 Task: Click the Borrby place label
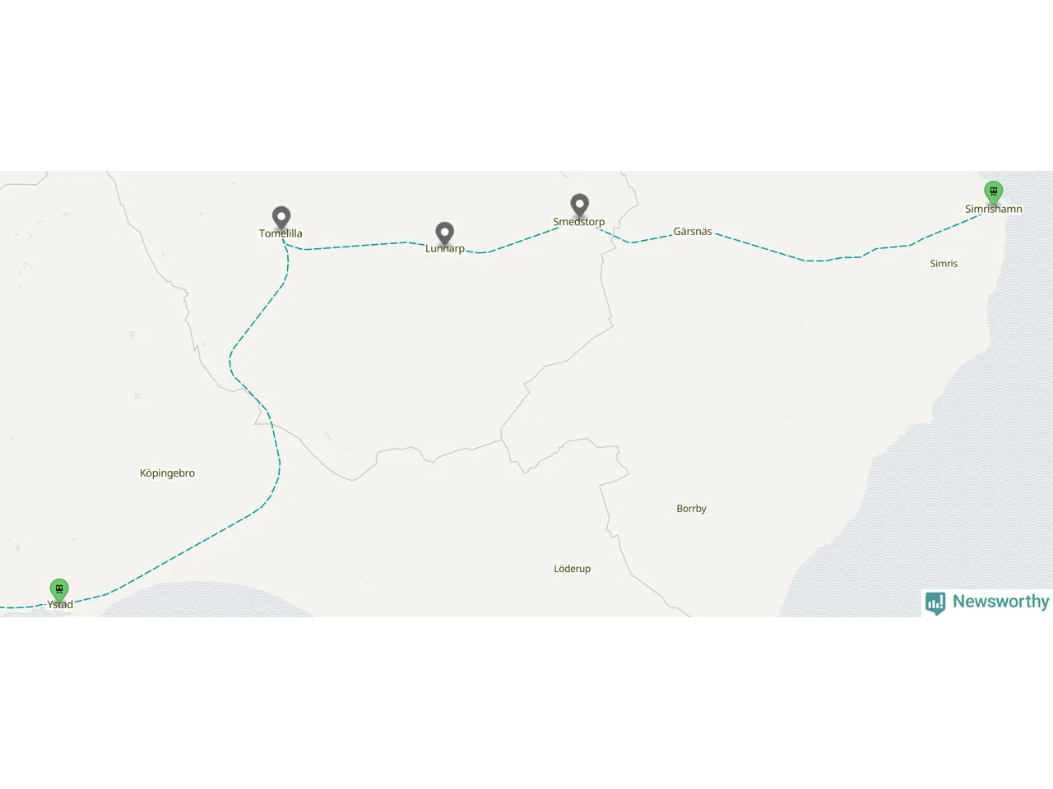[x=691, y=509]
